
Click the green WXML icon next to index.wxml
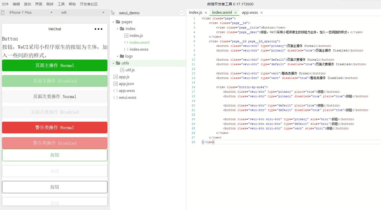126,43
